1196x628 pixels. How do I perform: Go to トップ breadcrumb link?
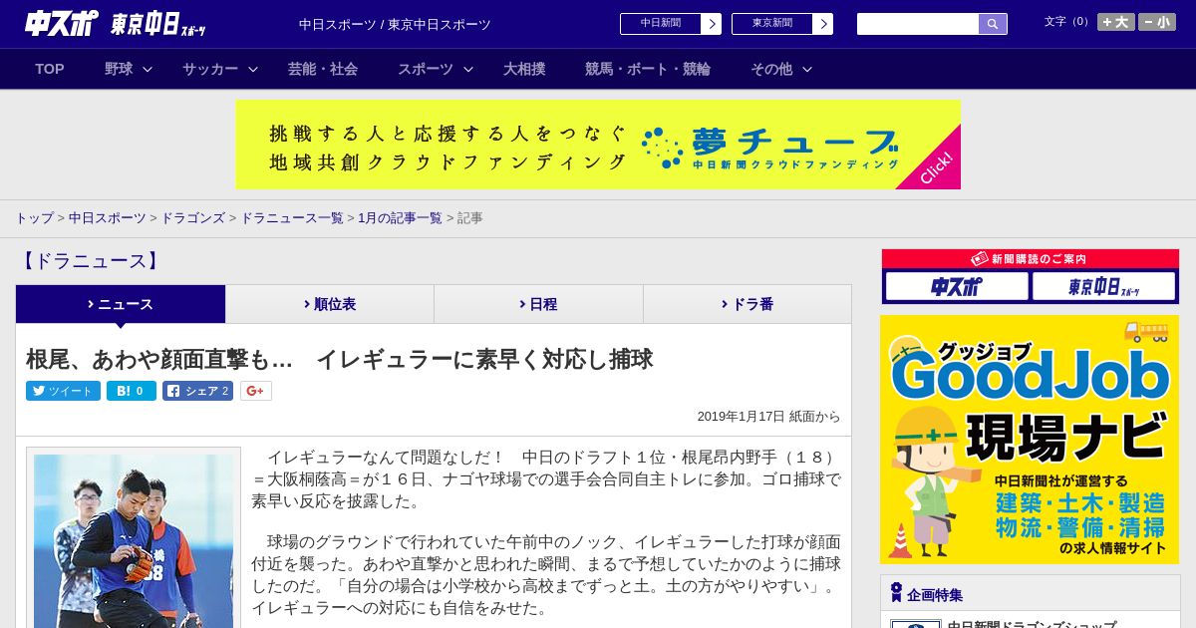click(34, 217)
